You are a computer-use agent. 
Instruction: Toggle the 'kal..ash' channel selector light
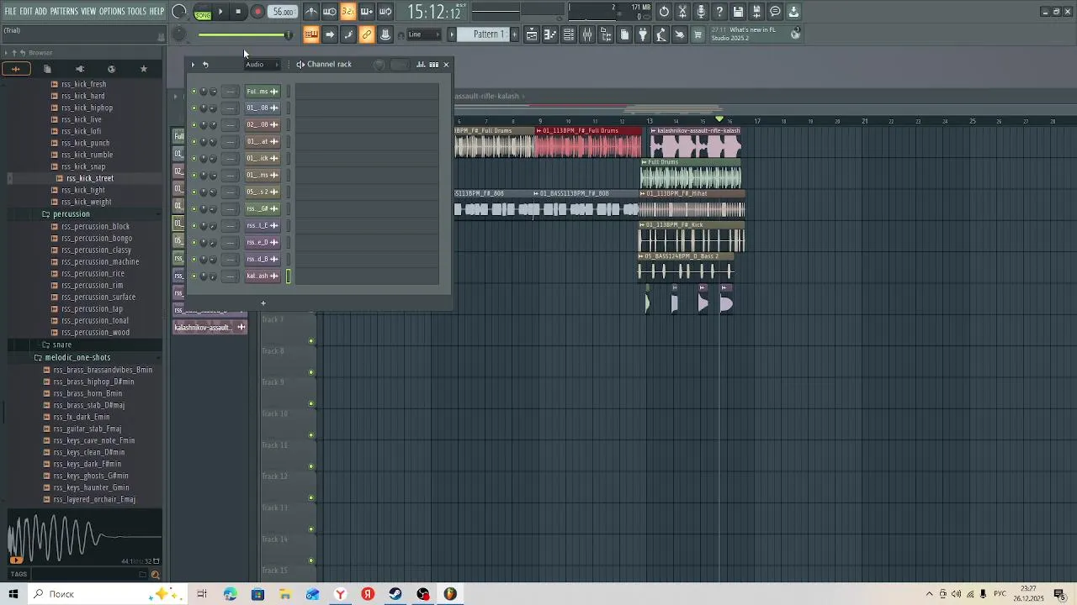(288, 276)
